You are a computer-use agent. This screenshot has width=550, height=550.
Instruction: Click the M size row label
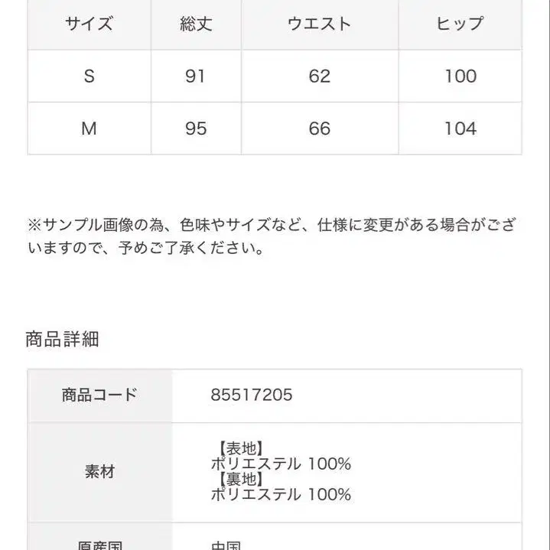[x=89, y=129]
